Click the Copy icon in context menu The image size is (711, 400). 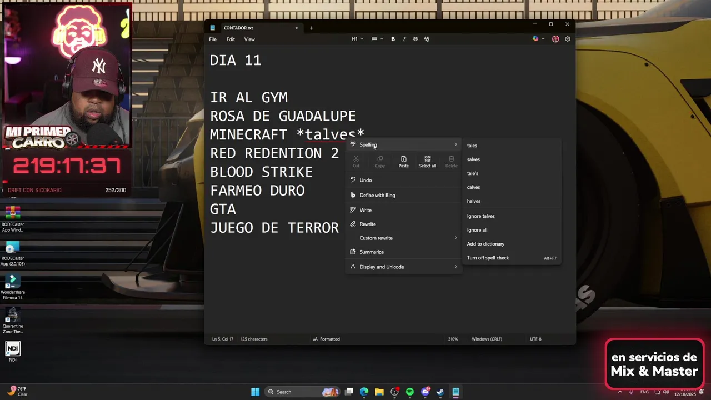[x=380, y=162]
